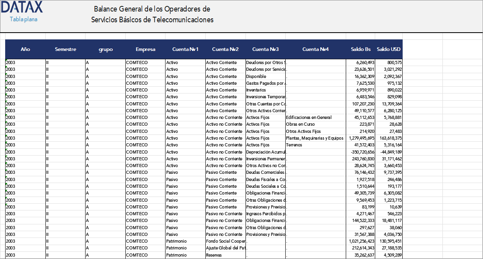Select the Otras Cuentas por Co cell

[x=265, y=104]
